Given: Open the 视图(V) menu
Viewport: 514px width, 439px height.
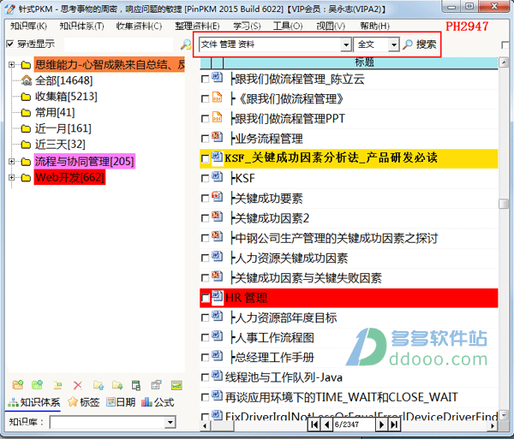Looking at the screenshot, I should [331, 26].
